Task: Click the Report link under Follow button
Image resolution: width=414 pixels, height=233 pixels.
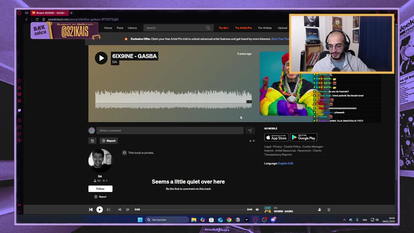Action: 100,197
